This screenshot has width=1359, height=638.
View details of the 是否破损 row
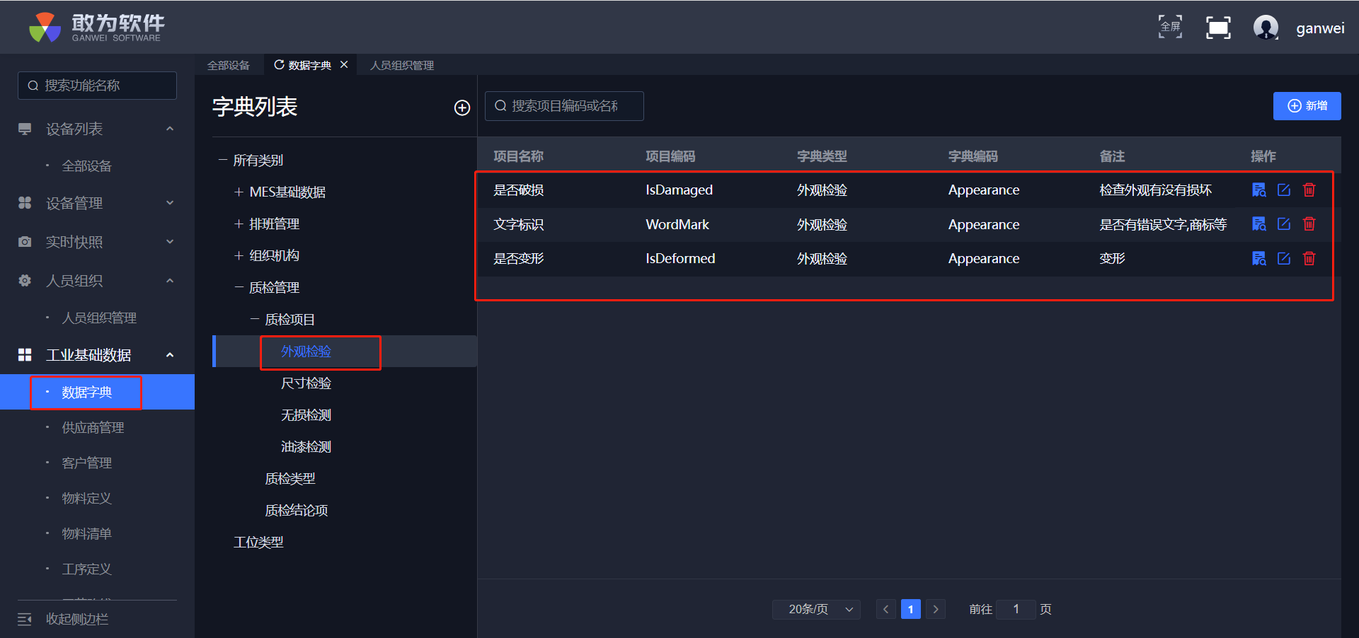click(x=1258, y=190)
